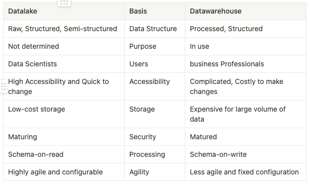Image resolution: width=310 pixels, height=184 pixels.
Task: Click the Processed, Structured cell
Action: point(245,29)
